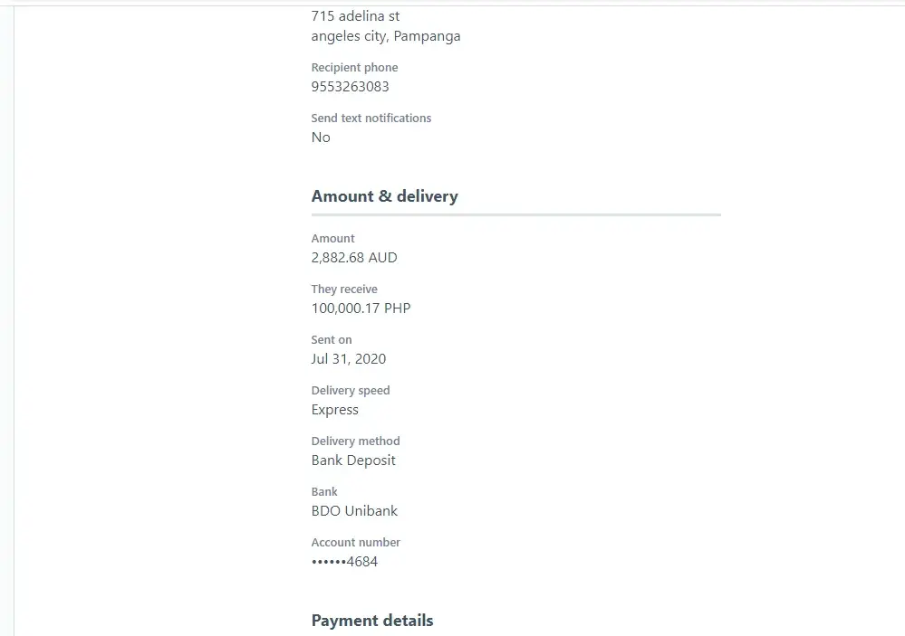The width and height of the screenshot is (905, 636).
Task: Select the masked account number ending 4684
Action: 344,562
